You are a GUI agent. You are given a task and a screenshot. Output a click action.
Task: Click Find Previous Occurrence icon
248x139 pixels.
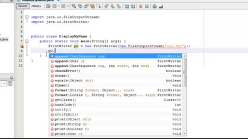pos(80,6)
